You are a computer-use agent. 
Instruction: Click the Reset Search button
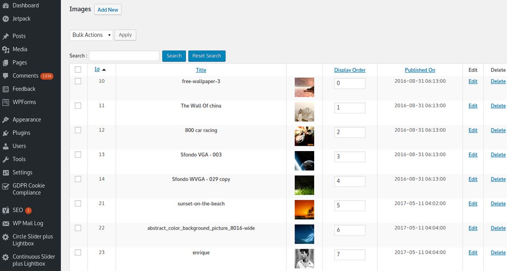click(207, 56)
